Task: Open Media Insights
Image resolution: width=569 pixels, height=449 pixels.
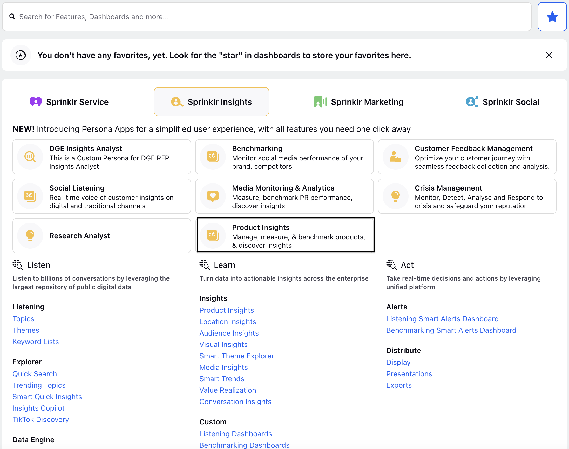Action: 224,367
